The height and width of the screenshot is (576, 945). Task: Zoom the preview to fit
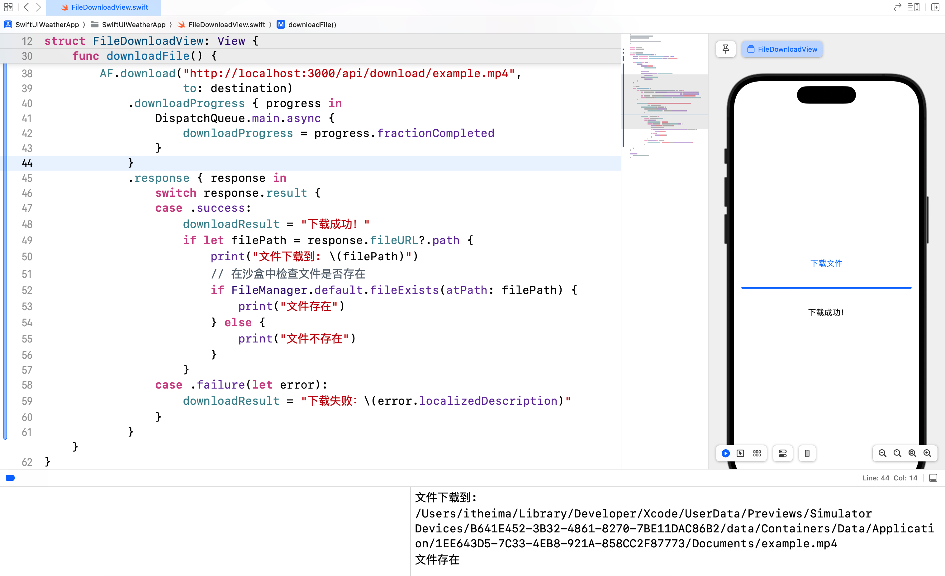click(912, 453)
